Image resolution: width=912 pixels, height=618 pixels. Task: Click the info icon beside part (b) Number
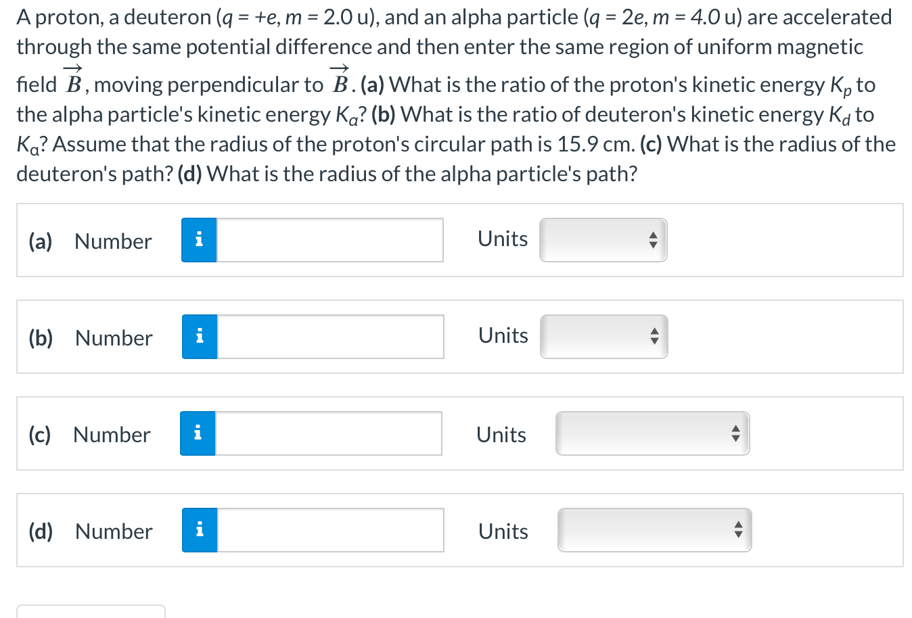click(x=198, y=336)
